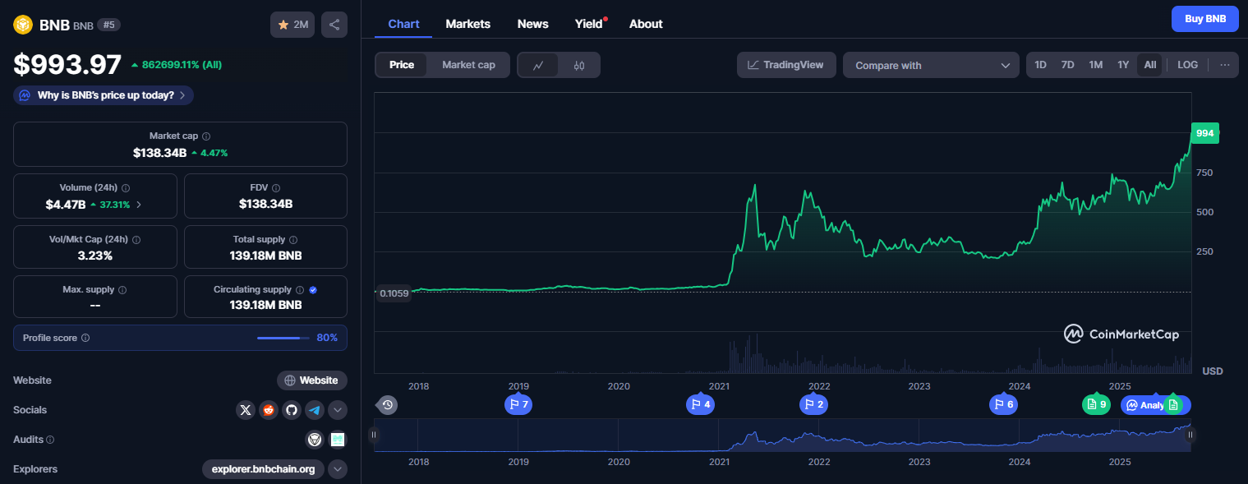Click the 2019 event flag marker 7

518,404
